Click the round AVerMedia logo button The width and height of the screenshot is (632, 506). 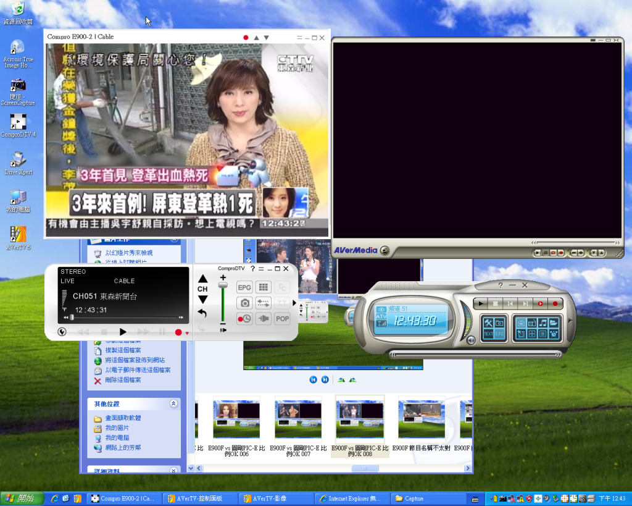tap(385, 251)
